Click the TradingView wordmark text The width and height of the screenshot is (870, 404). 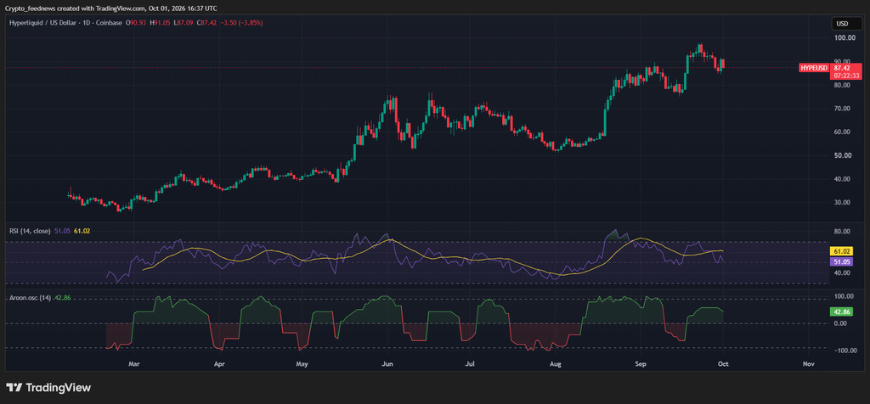[x=59, y=388]
